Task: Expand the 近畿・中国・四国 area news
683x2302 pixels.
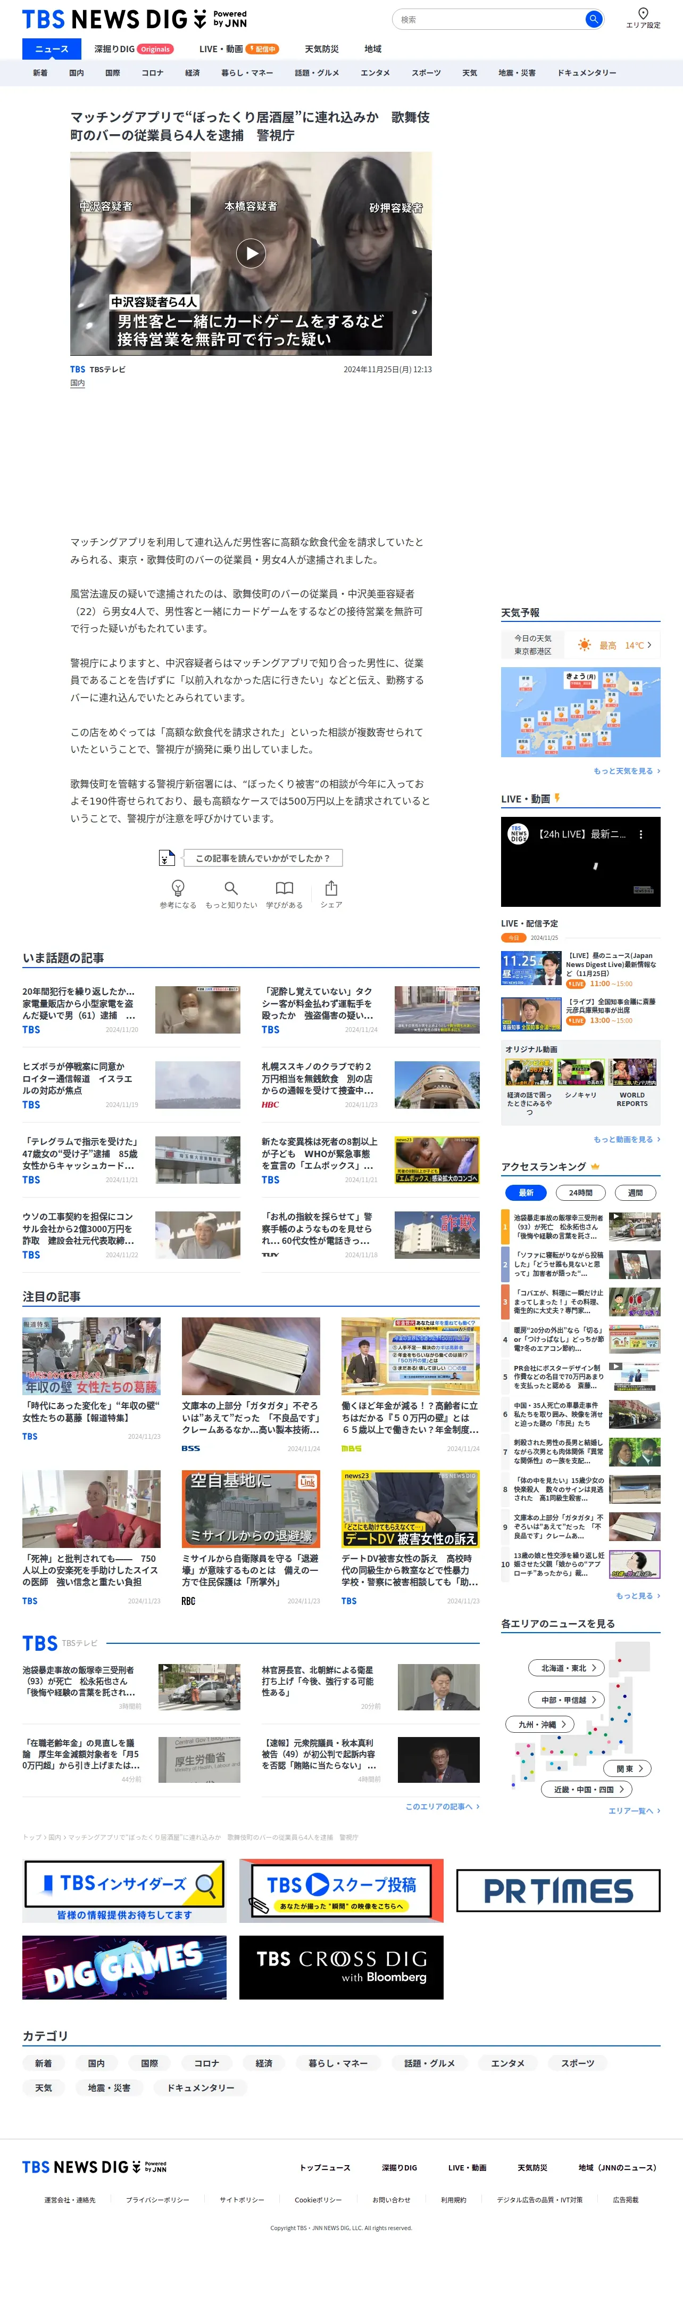Action: [x=587, y=1789]
